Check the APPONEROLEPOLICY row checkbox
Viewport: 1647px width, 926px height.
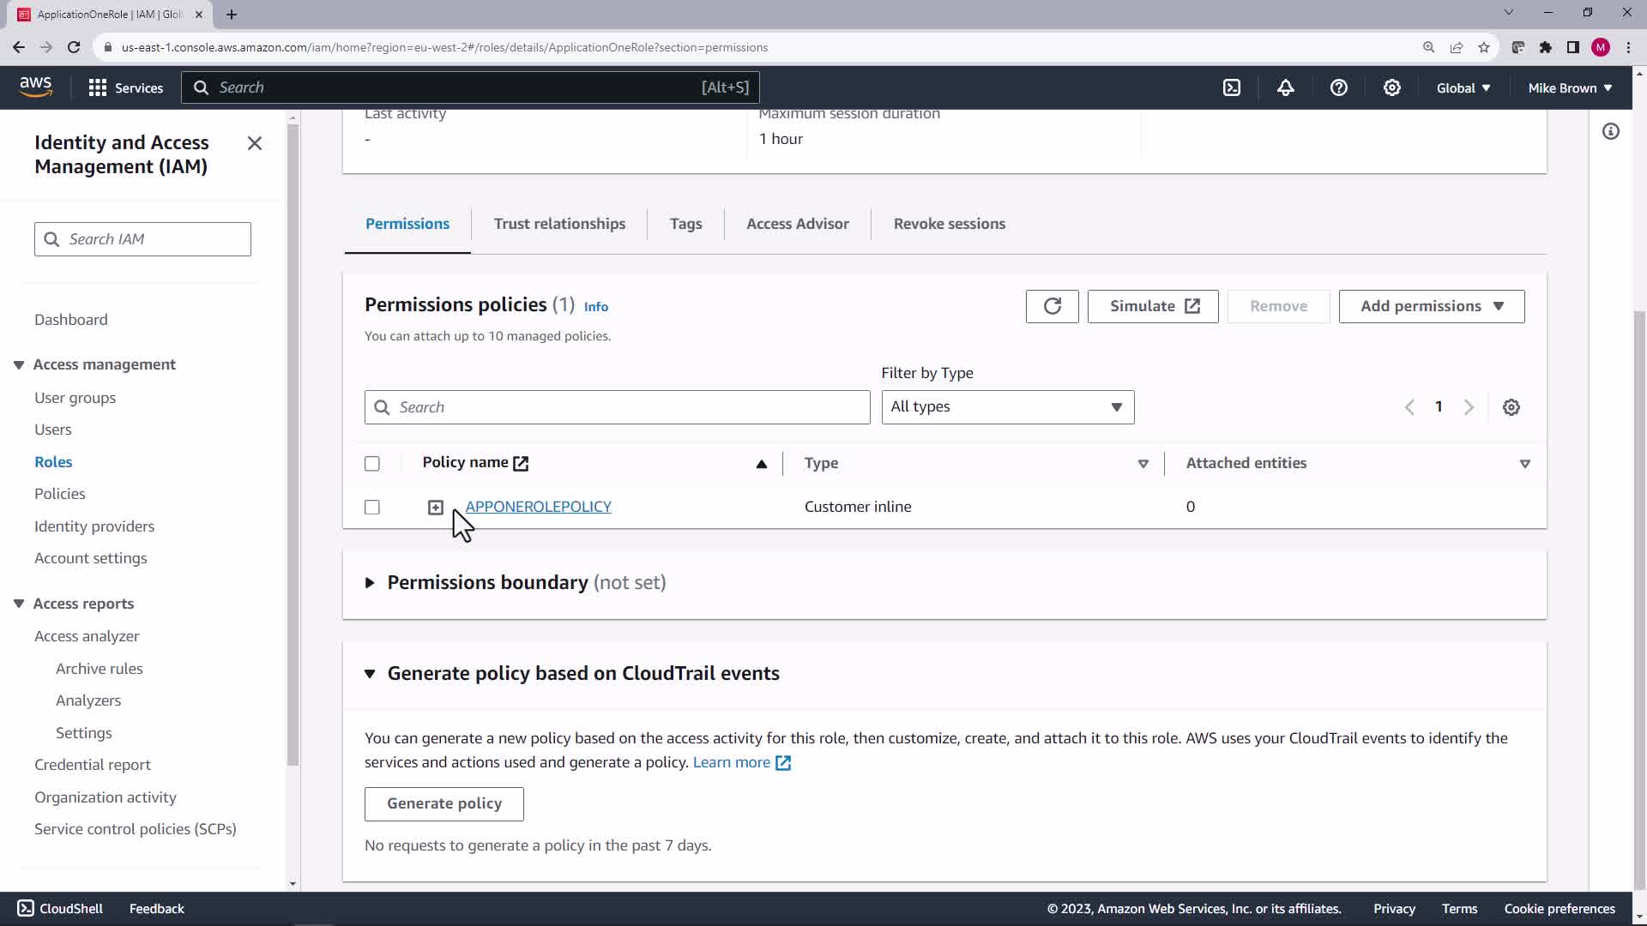(372, 508)
